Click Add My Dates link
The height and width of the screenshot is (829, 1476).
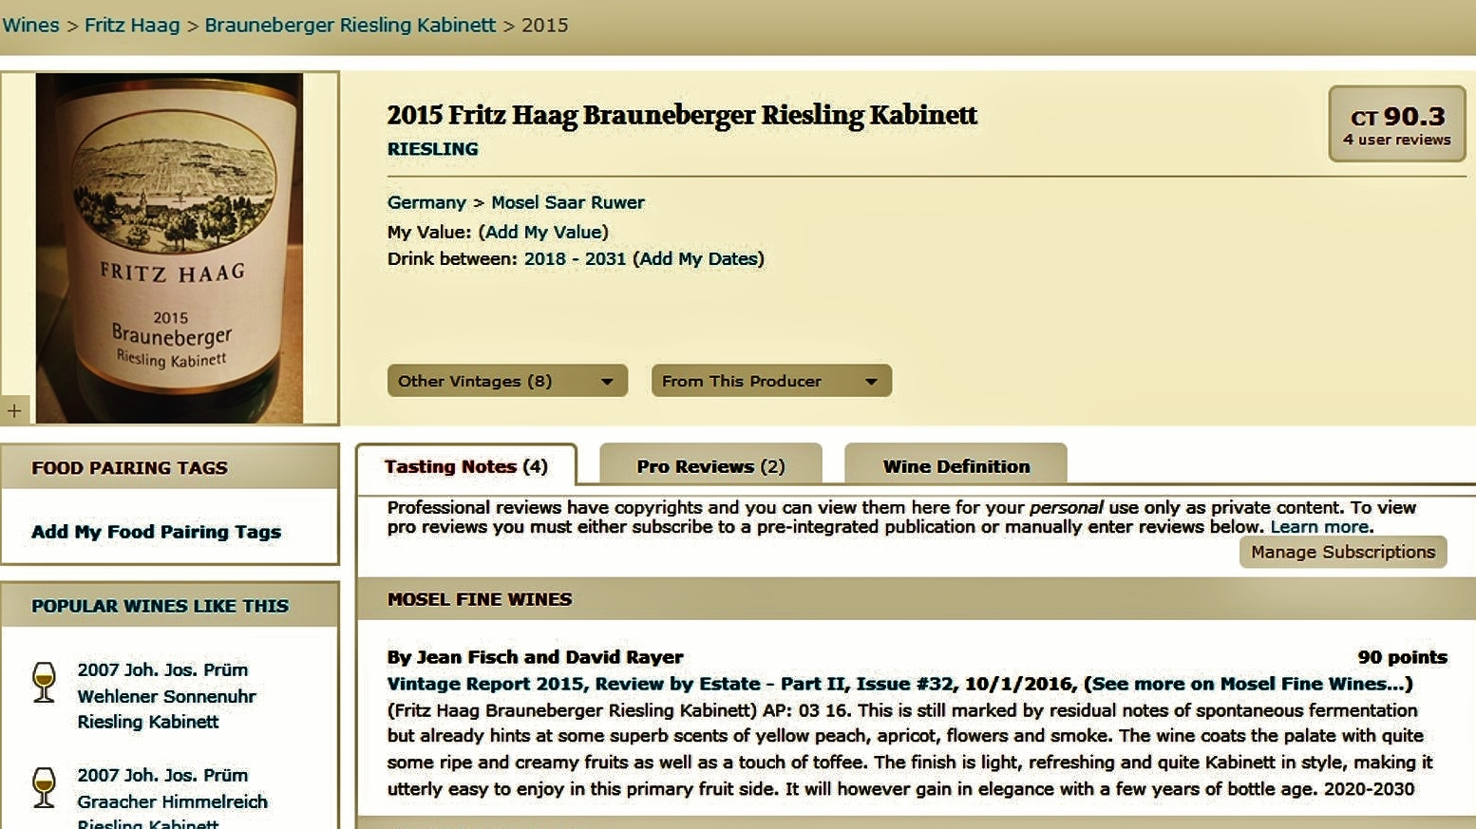[698, 258]
